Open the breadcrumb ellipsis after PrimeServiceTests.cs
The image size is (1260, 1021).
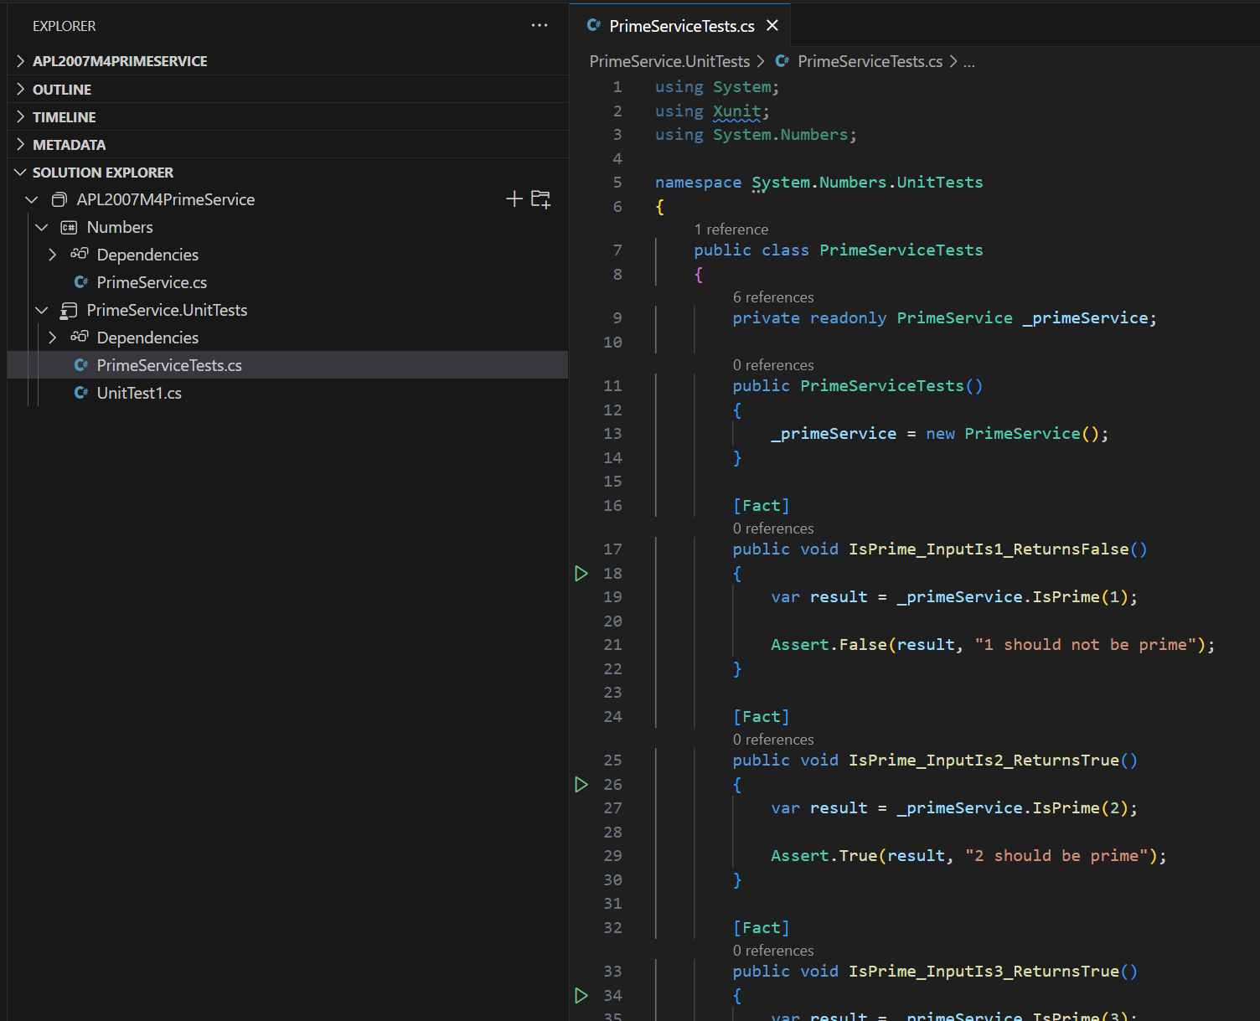(969, 60)
